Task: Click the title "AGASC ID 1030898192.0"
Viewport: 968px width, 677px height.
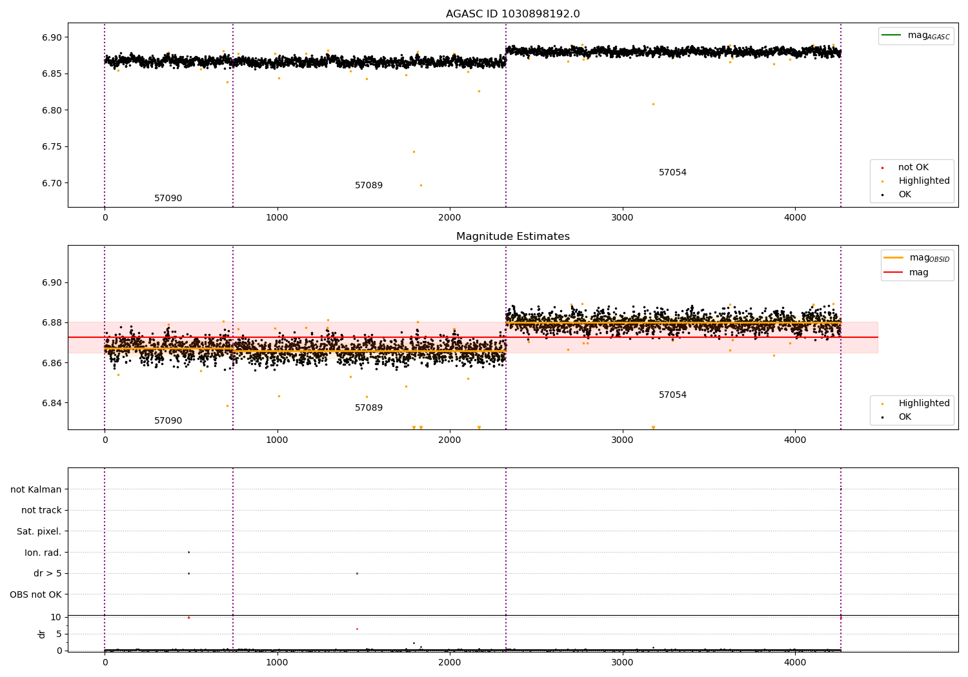Action: click(512, 14)
